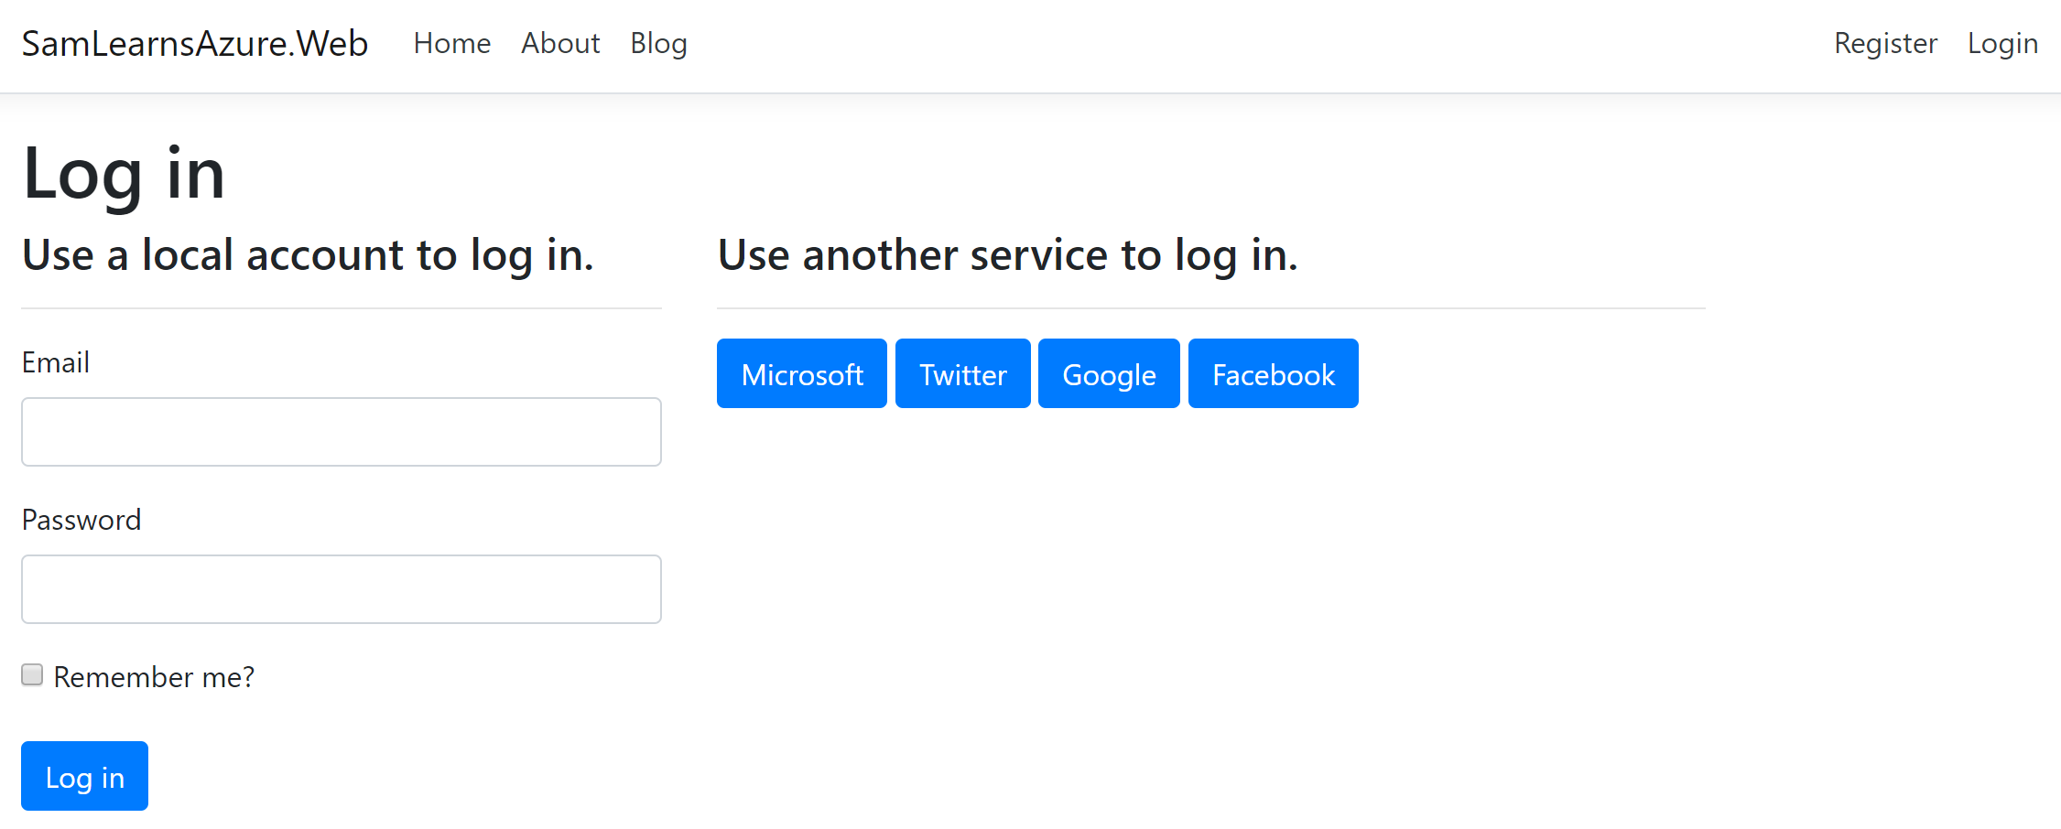Open the Login link in navbar

pos(2002,44)
